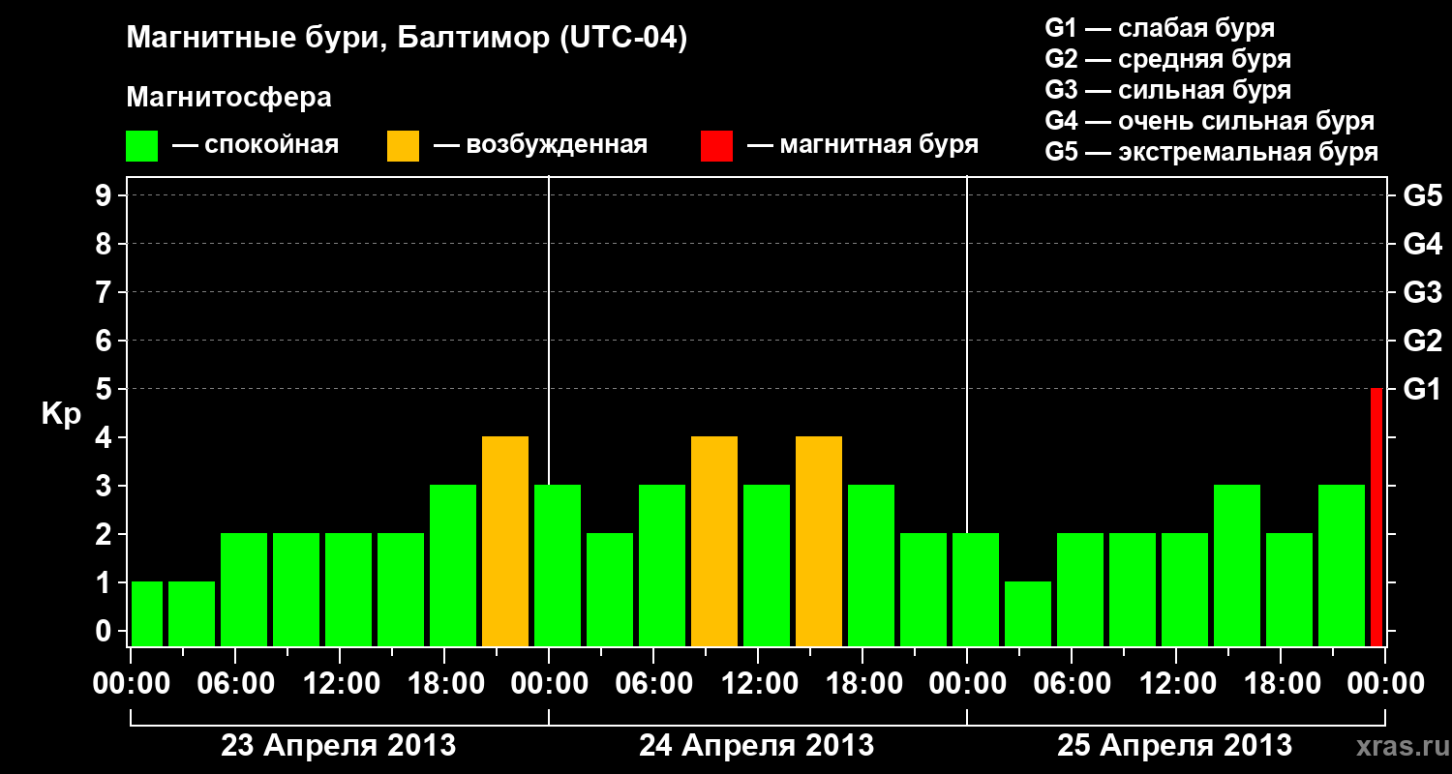Select orange bar at 09:00 on 24 April
Image resolution: width=1452 pixels, height=774 pixels.
pyautogui.click(x=714, y=541)
